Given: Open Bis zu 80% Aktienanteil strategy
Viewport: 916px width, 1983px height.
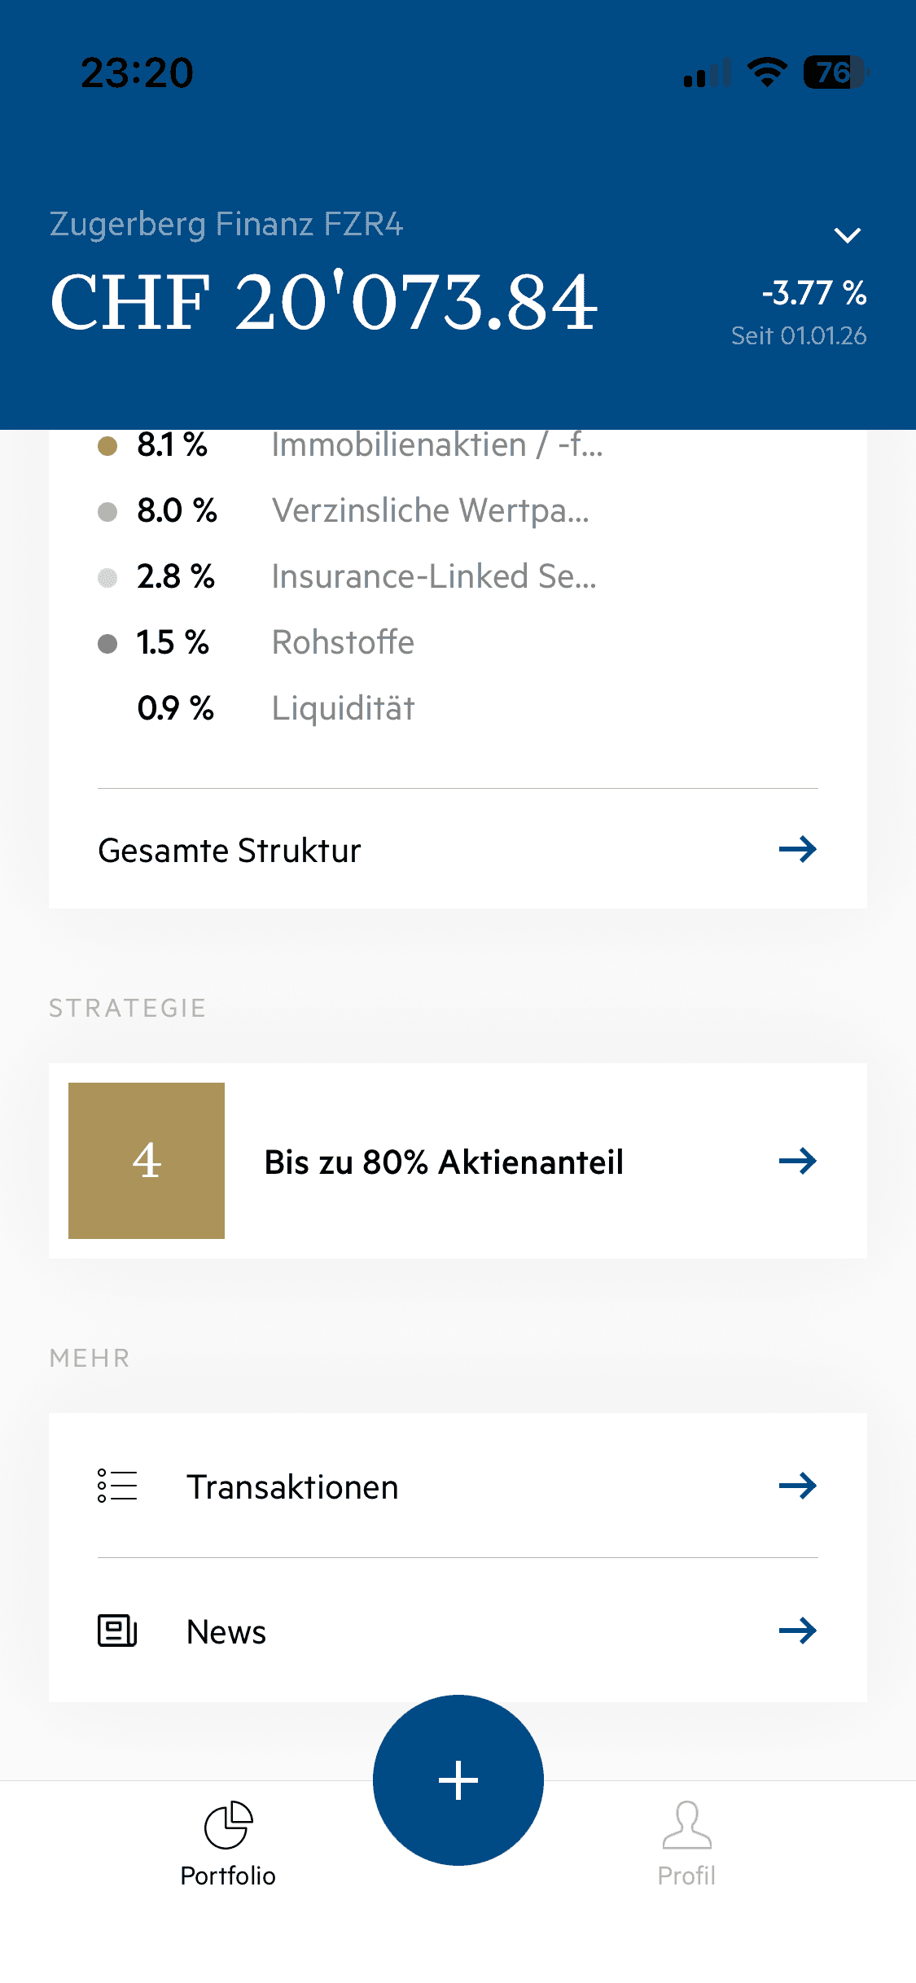Looking at the screenshot, I should coord(444,1162).
